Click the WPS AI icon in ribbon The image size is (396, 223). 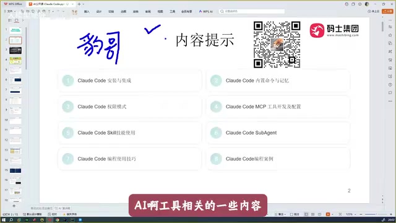click(200, 11)
